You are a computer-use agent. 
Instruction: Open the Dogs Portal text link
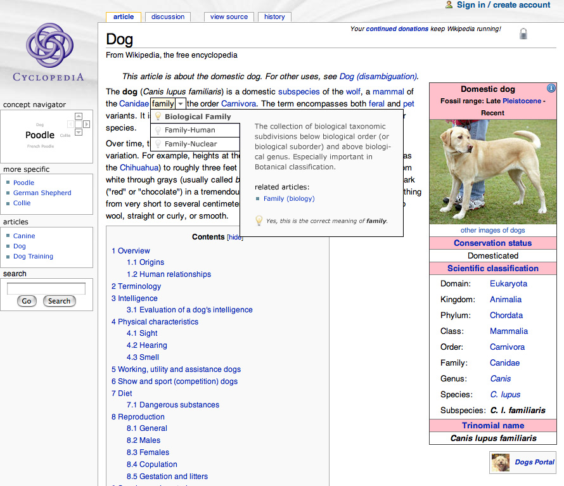[534, 463]
